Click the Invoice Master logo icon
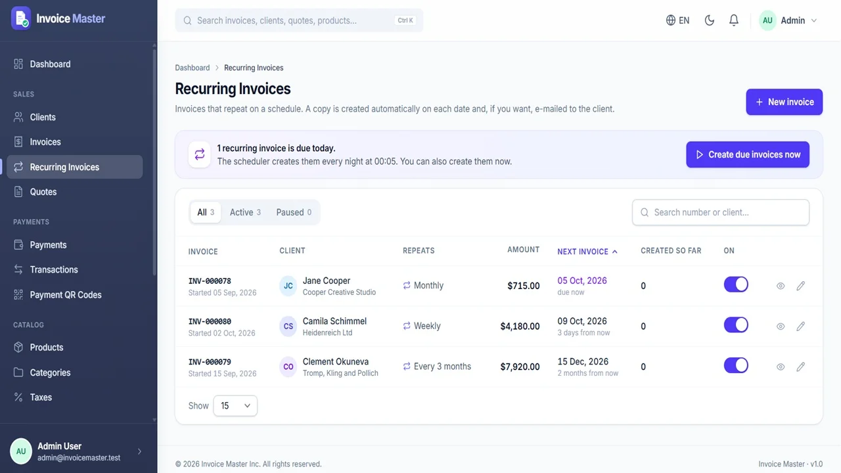 tap(21, 18)
